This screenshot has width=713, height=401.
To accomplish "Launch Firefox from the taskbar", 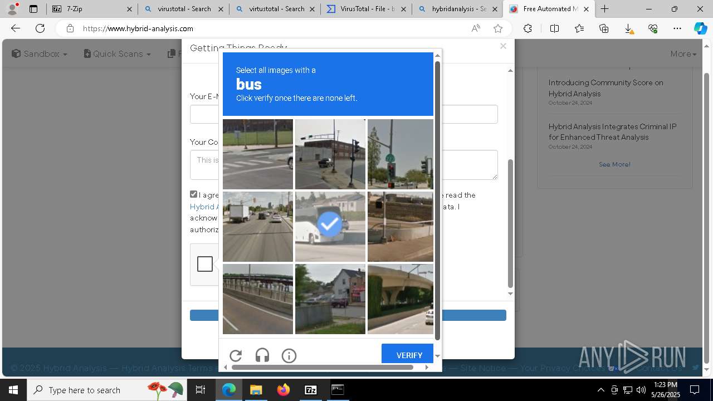I will pyautogui.click(x=283, y=390).
